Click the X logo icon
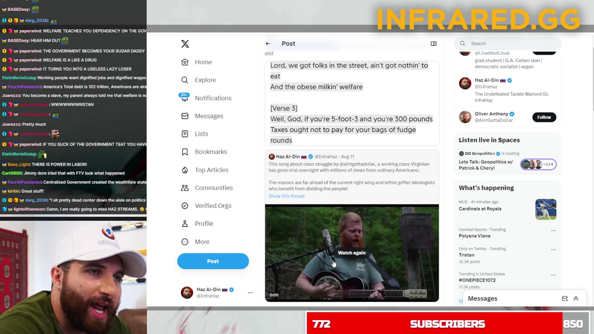 pos(185,44)
